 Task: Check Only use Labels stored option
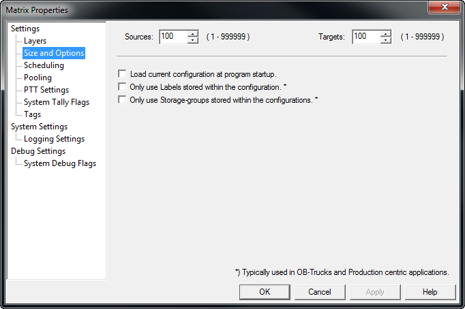(123, 86)
